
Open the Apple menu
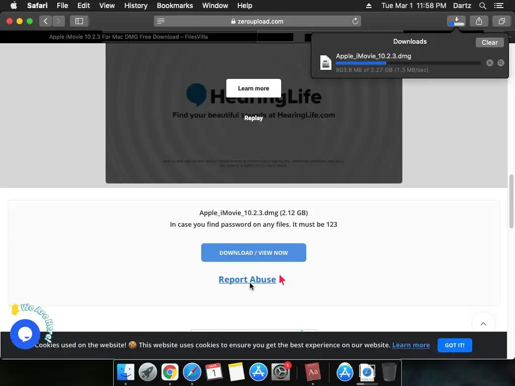(14, 6)
